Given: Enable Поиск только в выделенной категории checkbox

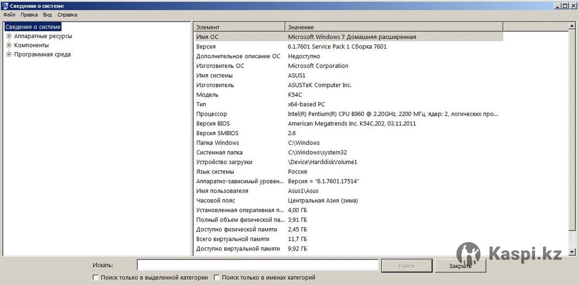Looking at the screenshot, I should [96, 278].
